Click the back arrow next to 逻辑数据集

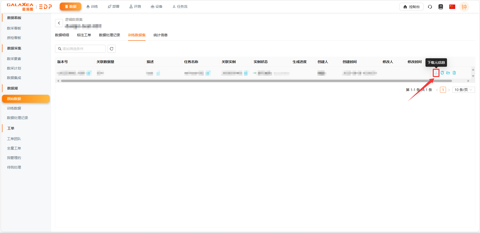[x=59, y=23]
